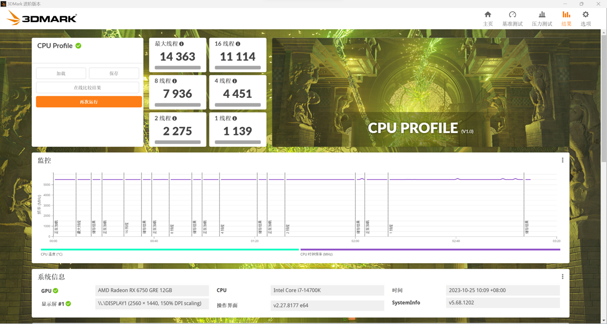Screen dimensions: 607x324
Task: Click the green check beside CPU Profile
Action: 78,46
